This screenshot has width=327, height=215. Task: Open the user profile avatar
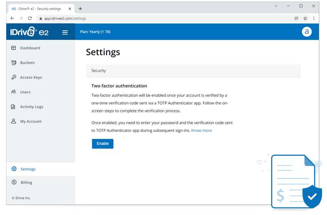pos(307,32)
